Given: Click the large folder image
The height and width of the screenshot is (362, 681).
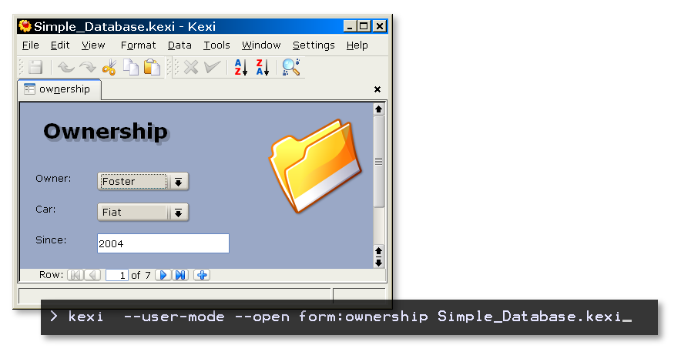Looking at the screenshot, I should point(316,166).
